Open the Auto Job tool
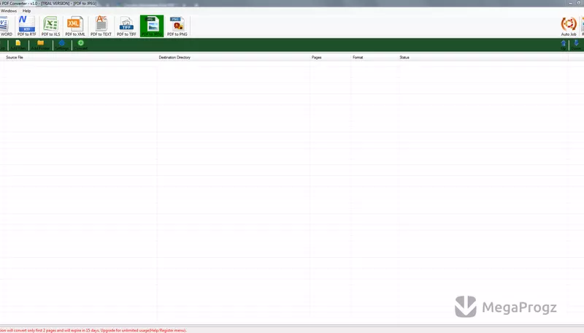 click(x=569, y=26)
